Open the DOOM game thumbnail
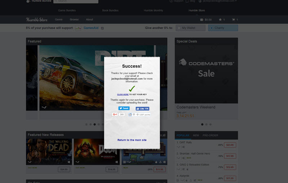The height and width of the screenshot is (183, 288). [96, 152]
